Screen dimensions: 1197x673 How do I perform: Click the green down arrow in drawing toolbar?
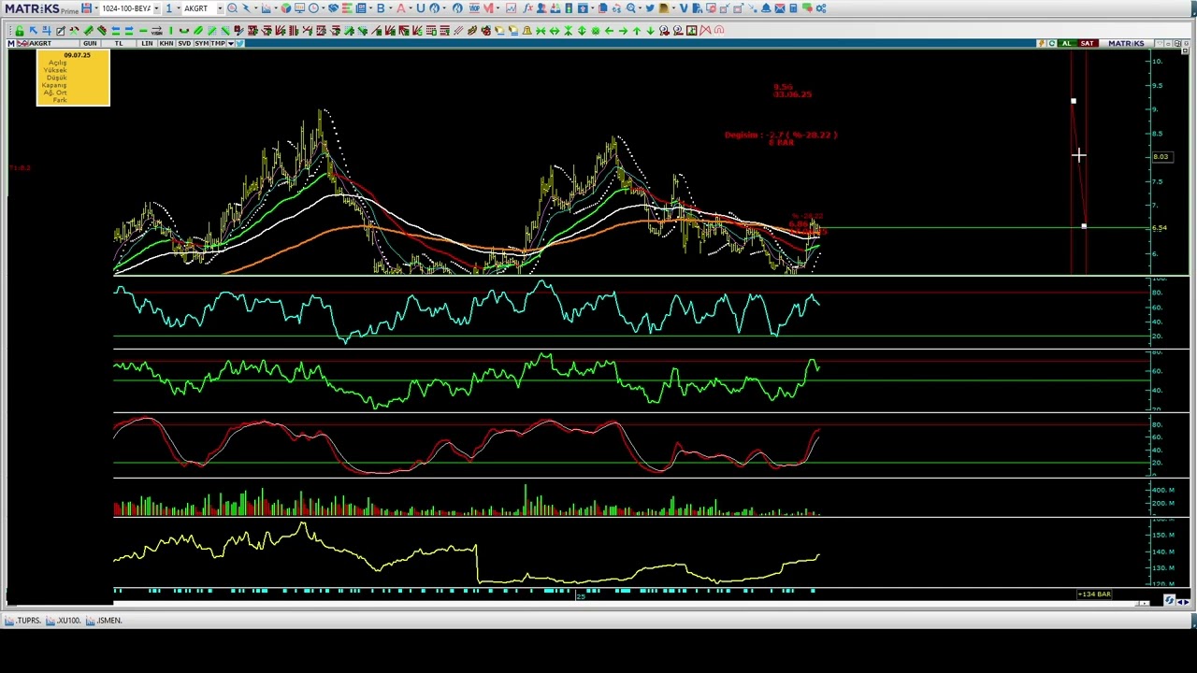pyautogui.click(x=650, y=31)
